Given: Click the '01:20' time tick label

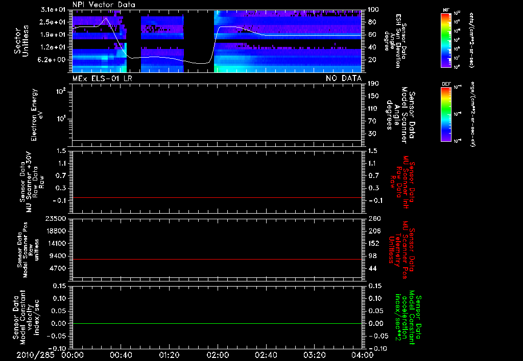Looking at the screenshot, I should tap(170, 355).
